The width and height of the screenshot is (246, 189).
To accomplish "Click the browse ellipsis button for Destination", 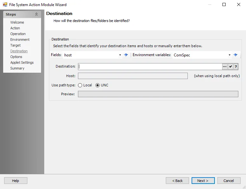I will [225, 67].
